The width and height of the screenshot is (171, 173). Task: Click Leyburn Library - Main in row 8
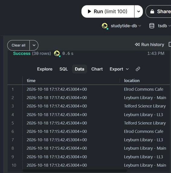click(x=145, y=148)
